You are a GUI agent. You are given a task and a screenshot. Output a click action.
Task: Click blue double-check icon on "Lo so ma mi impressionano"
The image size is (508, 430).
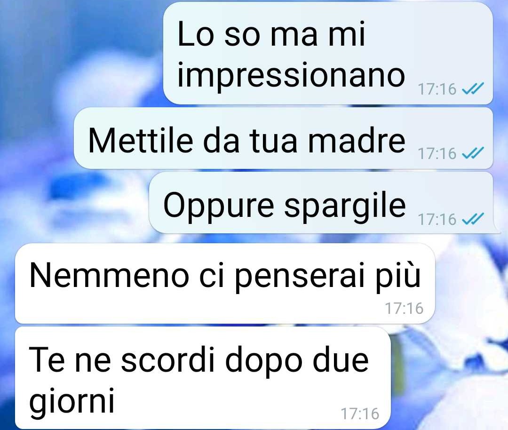pyautogui.click(x=473, y=88)
